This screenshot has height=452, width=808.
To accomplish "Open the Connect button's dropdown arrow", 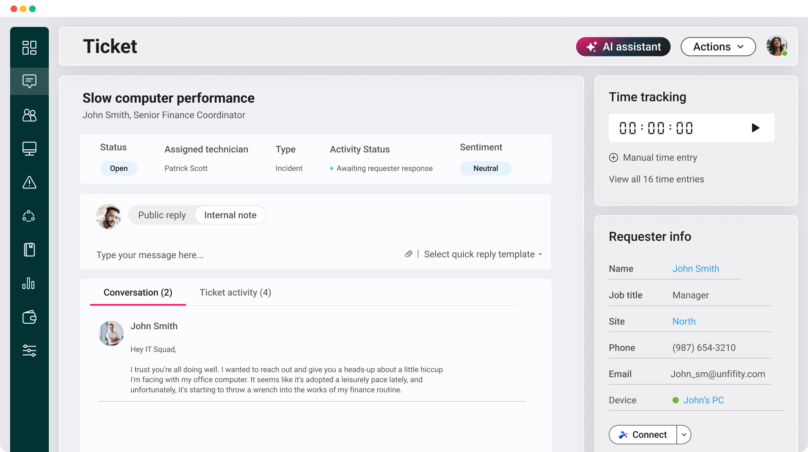I will pos(683,434).
